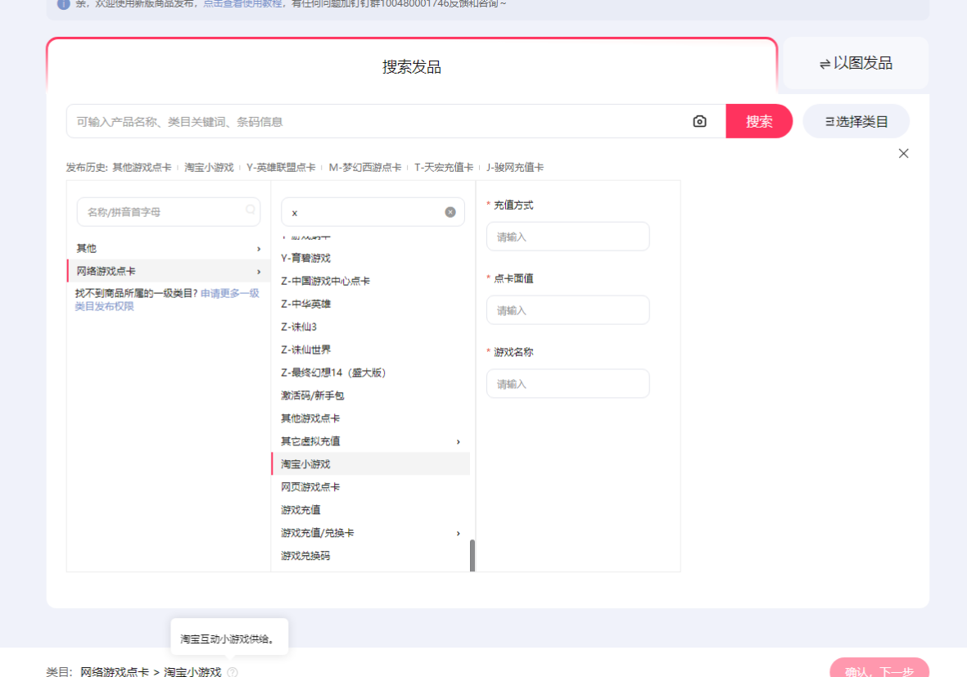
Task: Choose Y-英雄联盟点卡 from publish history
Action: tap(281, 167)
